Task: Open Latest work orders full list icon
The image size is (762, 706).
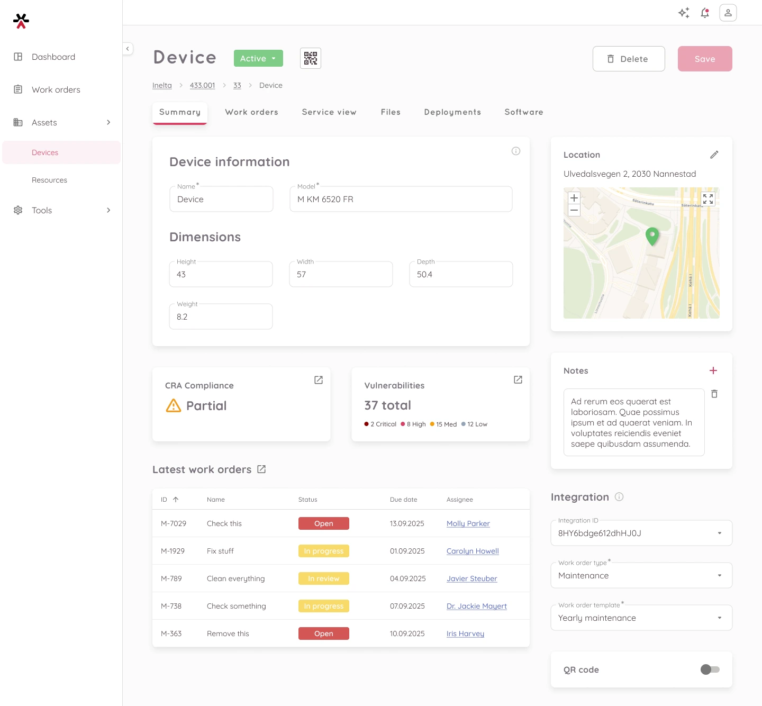Action: 261,469
